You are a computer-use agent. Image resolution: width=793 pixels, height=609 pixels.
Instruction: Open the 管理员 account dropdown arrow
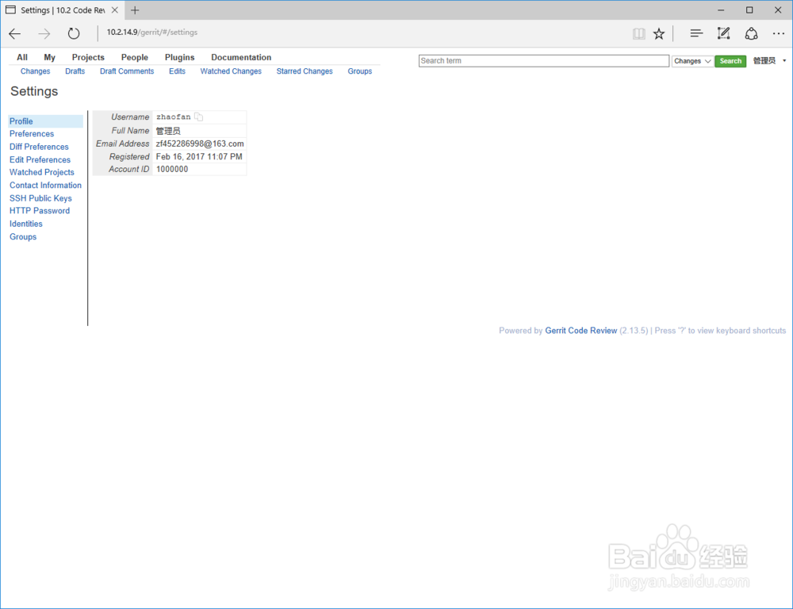tap(784, 61)
